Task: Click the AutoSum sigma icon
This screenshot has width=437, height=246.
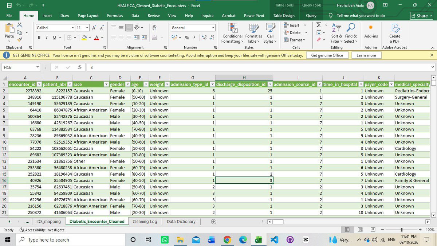Action: (319, 25)
